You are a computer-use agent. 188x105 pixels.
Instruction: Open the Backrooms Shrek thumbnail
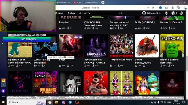point(172,45)
